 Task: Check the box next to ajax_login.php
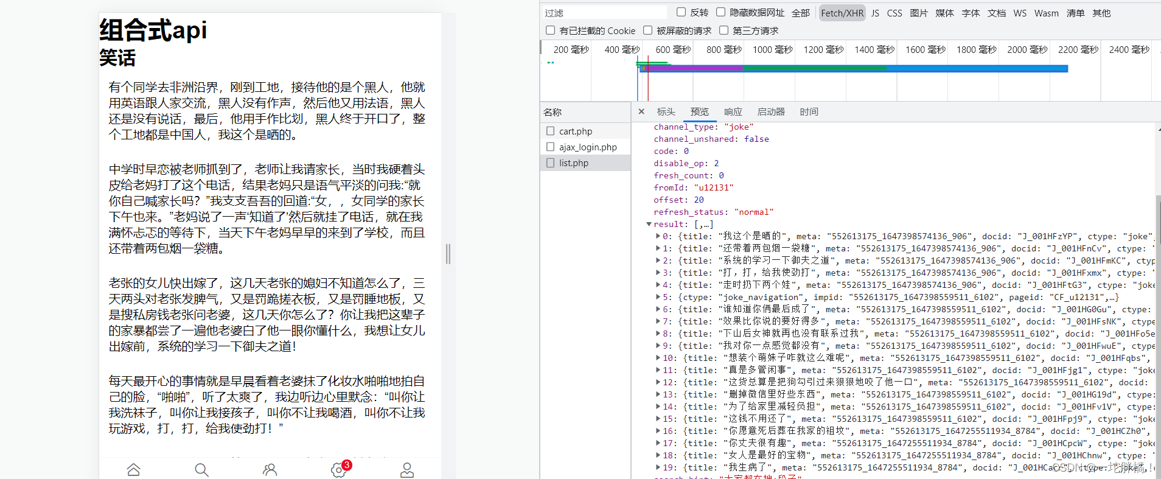pyautogui.click(x=551, y=147)
